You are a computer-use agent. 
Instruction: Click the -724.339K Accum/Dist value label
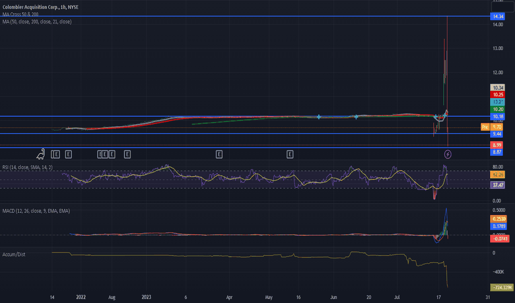[502, 288]
